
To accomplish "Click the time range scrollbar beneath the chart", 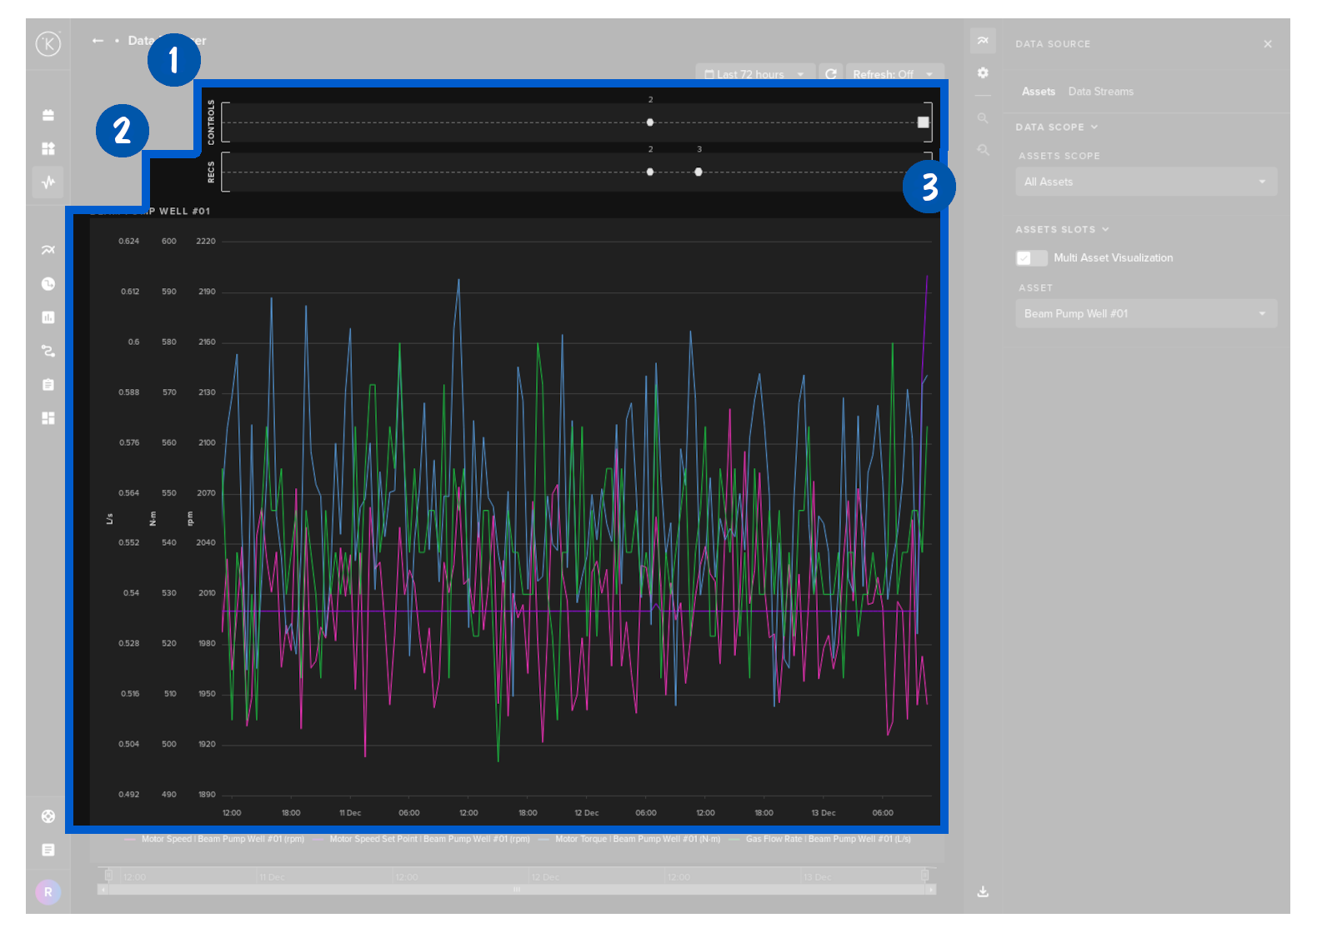I will [516, 890].
